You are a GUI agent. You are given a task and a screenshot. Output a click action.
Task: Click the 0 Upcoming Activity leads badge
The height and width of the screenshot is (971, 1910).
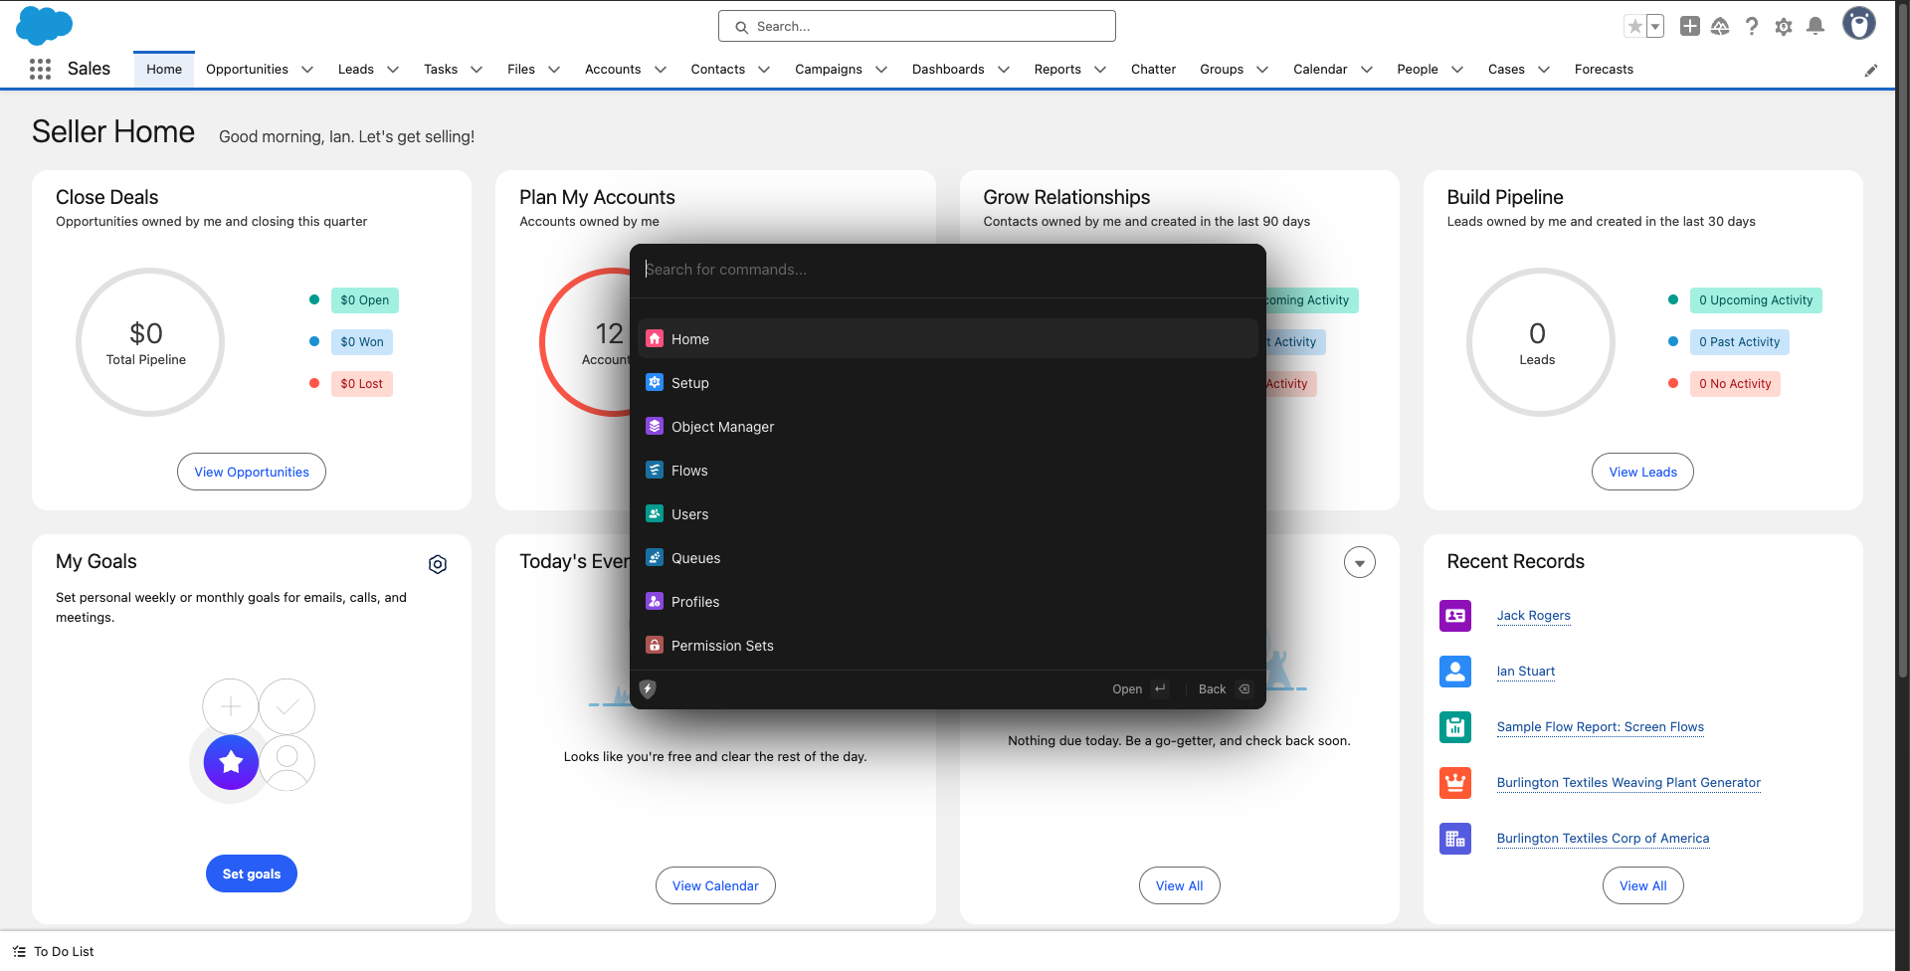[1756, 300]
